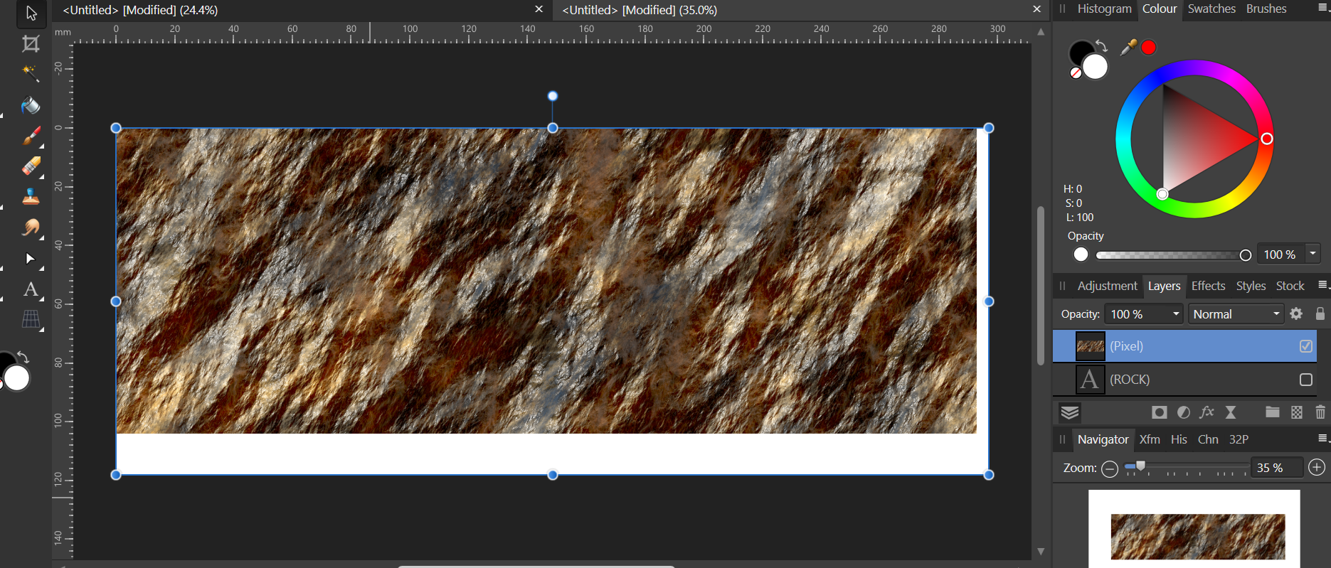Select the Mesh Warp grid tool
This screenshot has height=568, width=1331.
point(31,320)
